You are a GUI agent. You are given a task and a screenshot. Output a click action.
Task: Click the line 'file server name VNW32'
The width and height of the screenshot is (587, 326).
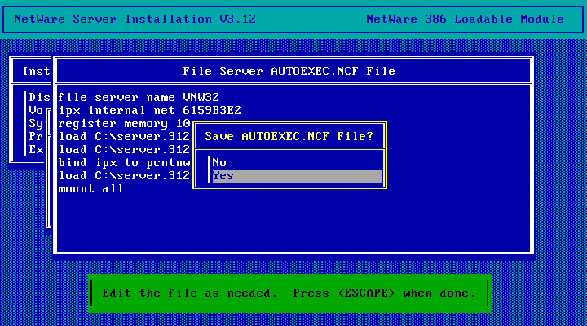pyautogui.click(x=139, y=97)
